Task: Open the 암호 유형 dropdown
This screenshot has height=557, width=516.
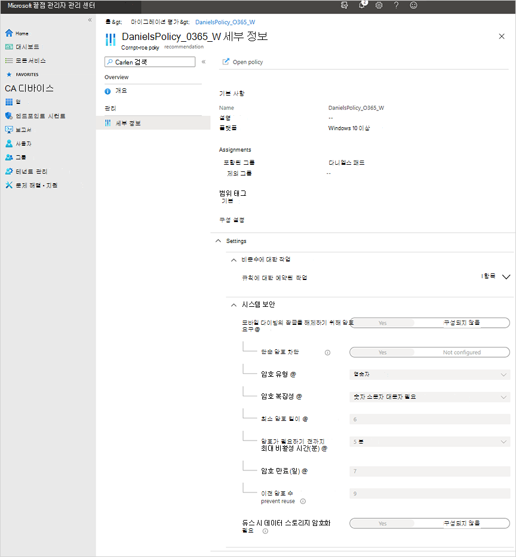Action: [x=429, y=374]
